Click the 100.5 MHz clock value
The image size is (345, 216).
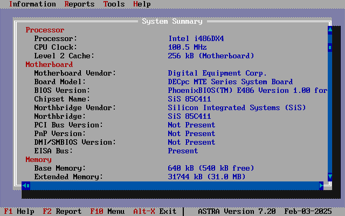pos(187,47)
